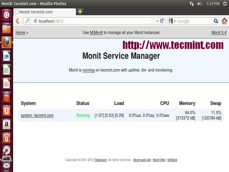The width and height of the screenshot is (229, 172).
Task: Click the Firefox icon in the dock
Action: click(6, 42)
